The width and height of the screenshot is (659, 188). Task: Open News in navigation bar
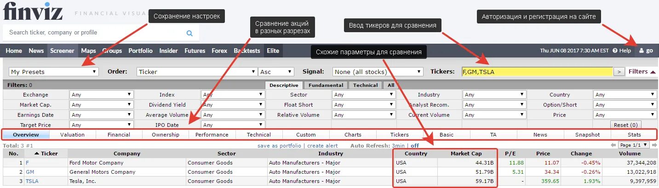click(36, 51)
